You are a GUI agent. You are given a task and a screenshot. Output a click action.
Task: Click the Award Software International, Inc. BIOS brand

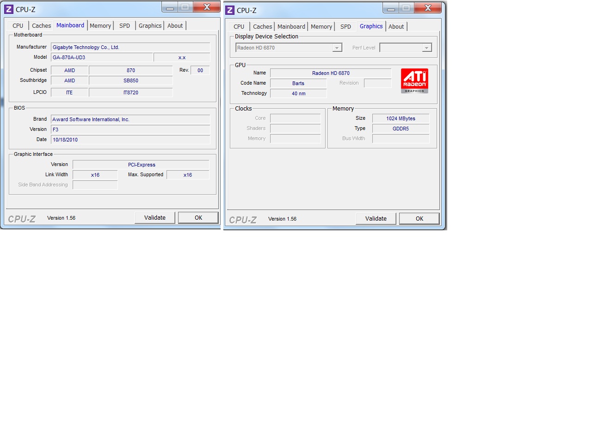tap(130, 119)
